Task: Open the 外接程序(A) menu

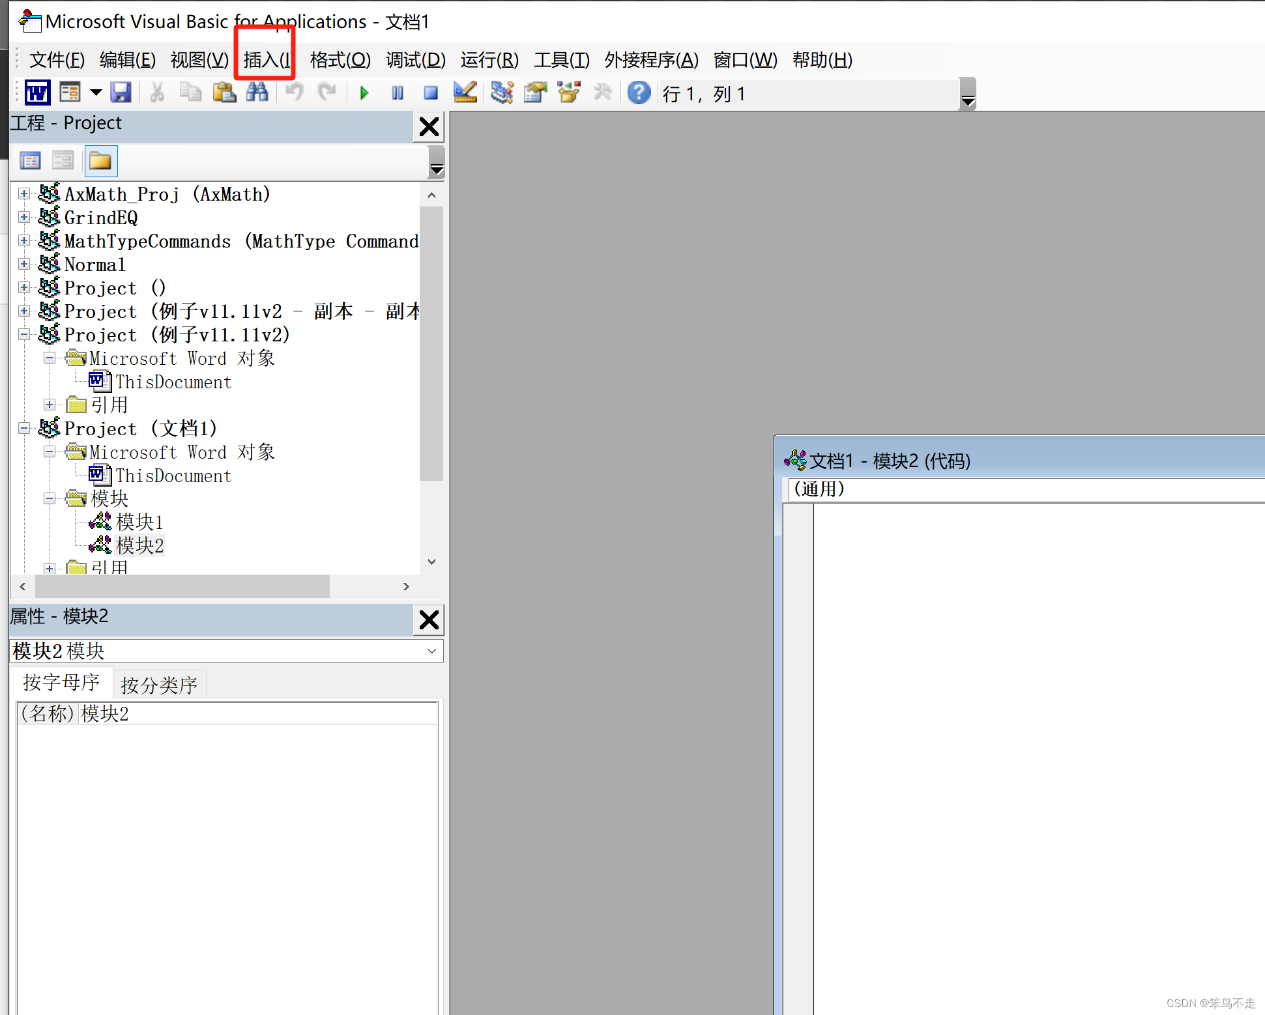Action: point(651,60)
